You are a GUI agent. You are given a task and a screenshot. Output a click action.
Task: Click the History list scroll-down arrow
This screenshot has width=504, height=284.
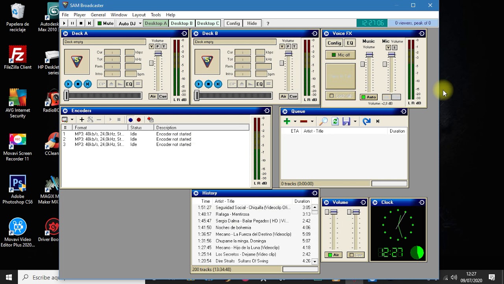click(x=315, y=261)
